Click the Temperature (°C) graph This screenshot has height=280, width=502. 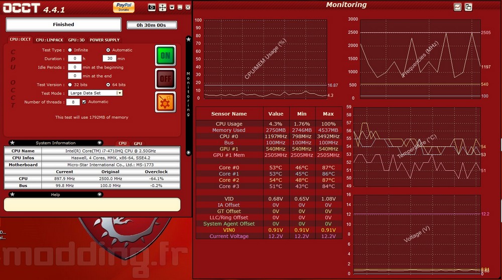[x=417, y=147]
